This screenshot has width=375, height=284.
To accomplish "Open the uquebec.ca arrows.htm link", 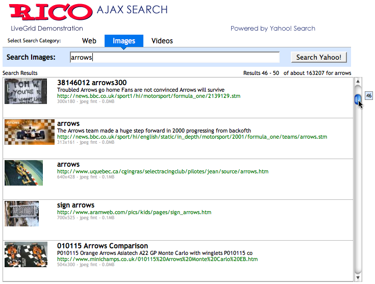I will (163, 172).
